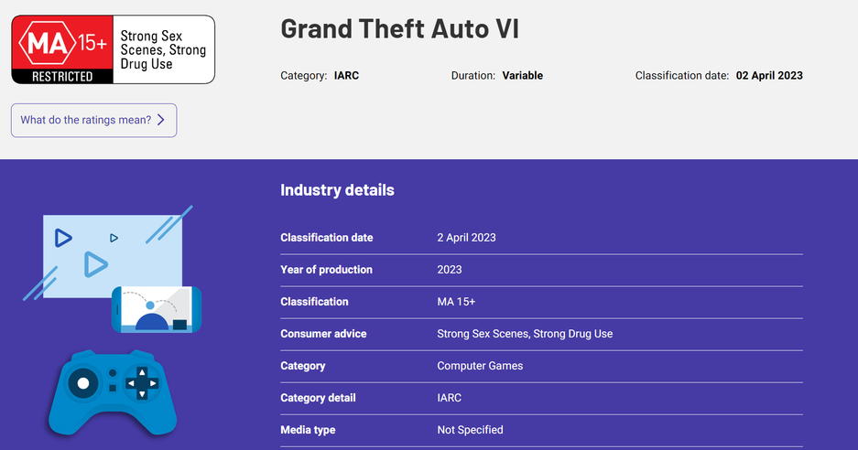Select the IARC category value in the header
The height and width of the screenshot is (450, 858).
347,76
